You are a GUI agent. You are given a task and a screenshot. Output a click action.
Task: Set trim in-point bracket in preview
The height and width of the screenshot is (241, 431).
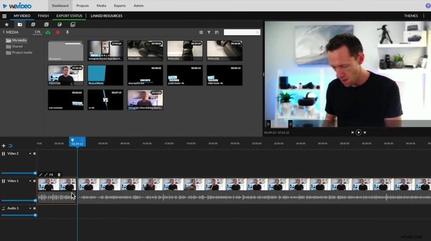269,124
